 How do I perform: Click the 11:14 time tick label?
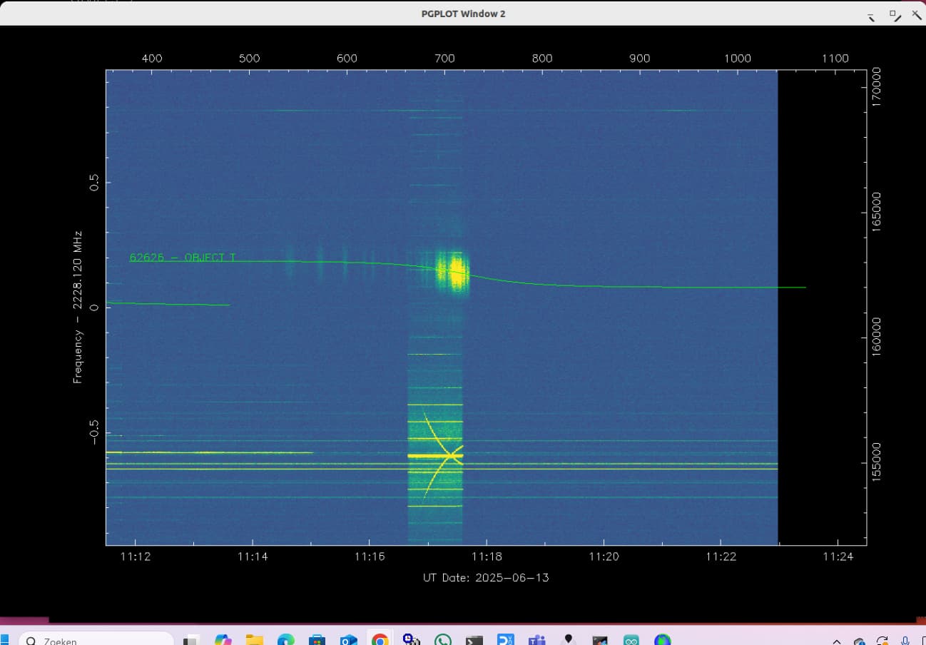252,557
